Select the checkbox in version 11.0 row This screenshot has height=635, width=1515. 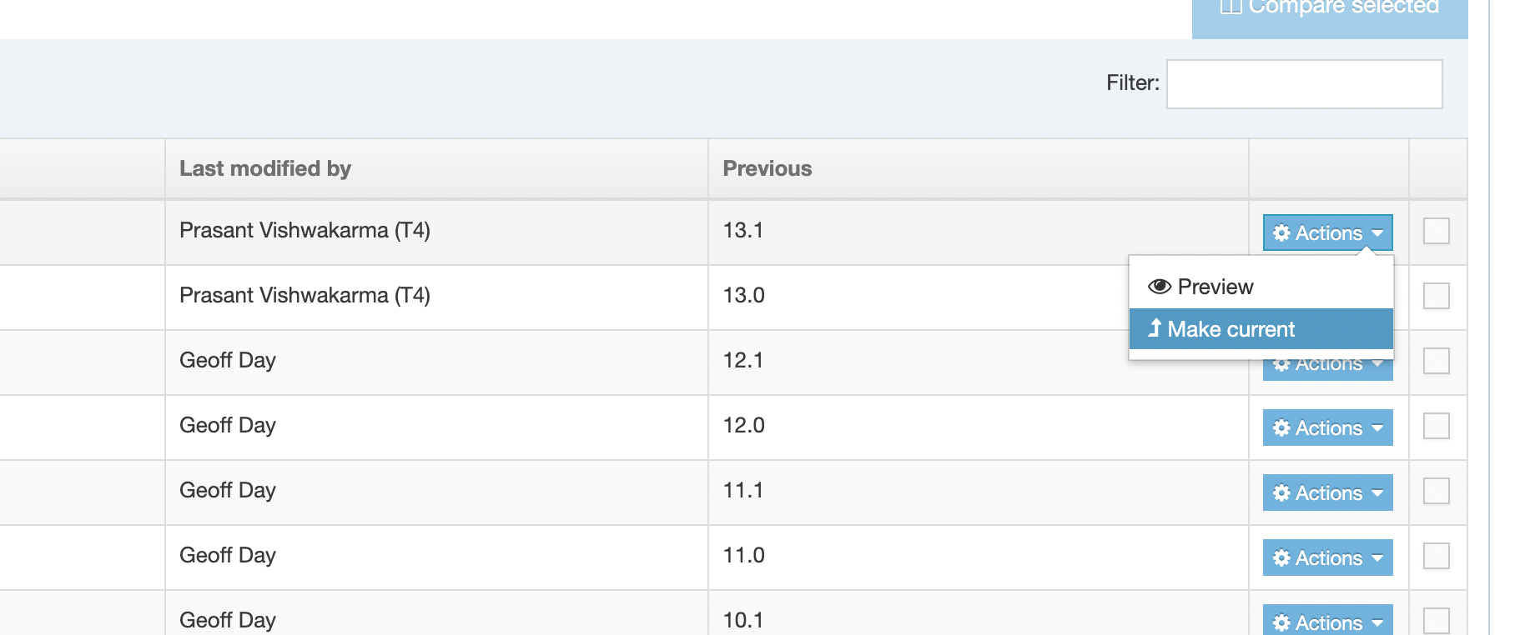click(1436, 556)
